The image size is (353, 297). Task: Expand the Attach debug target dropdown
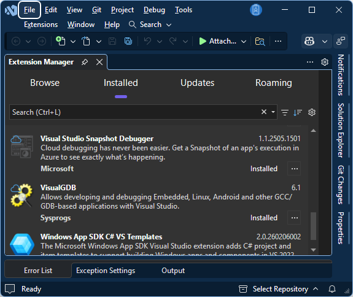tap(244, 42)
